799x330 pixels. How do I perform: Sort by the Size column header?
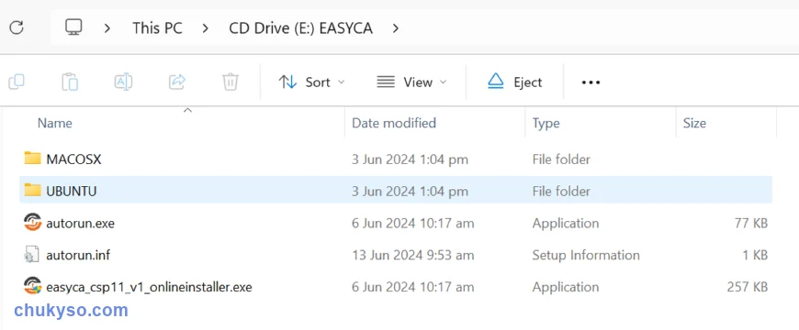(x=694, y=123)
